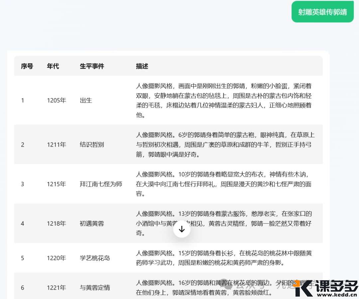Select the 序号 column header
This screenshot has height=299, width=359.
27,66
